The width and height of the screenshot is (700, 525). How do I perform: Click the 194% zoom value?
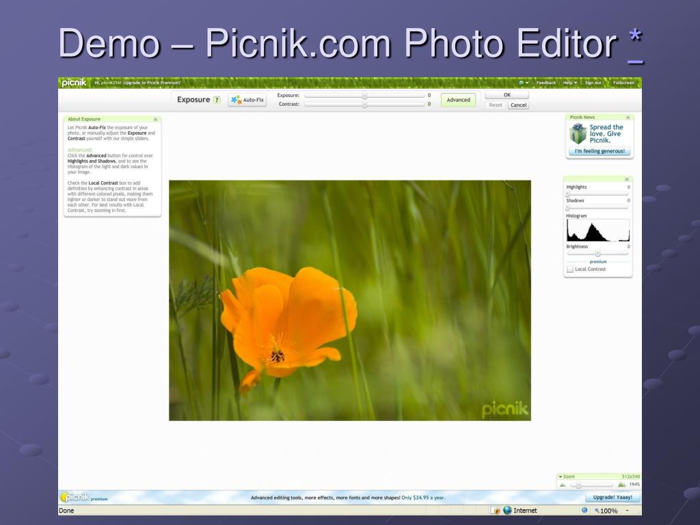[x=634, y=485]
